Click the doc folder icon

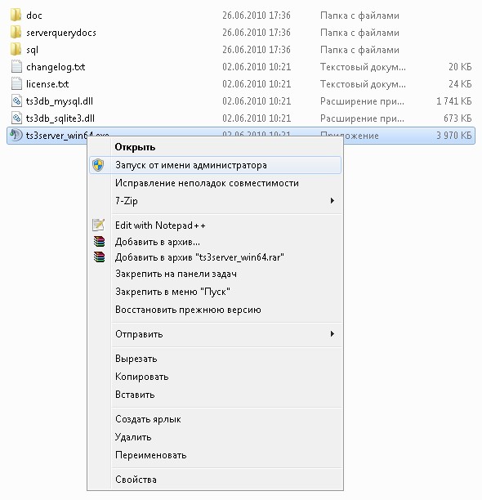point(16,15)
